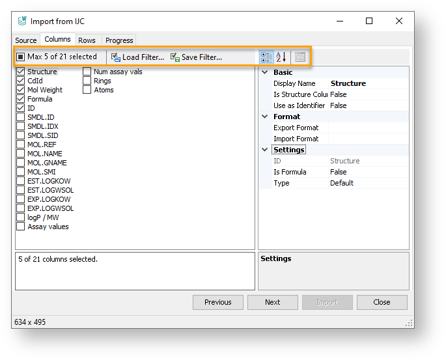446x360 pixels.
Task: Click the Next button
Action: click(273, 302)
